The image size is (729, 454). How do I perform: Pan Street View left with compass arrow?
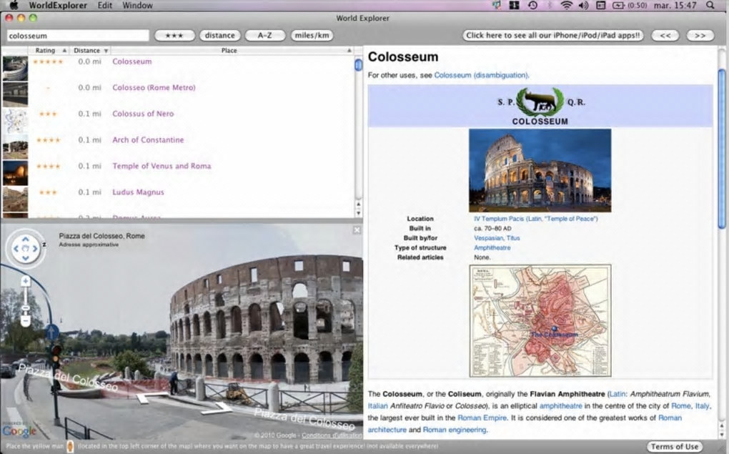pyautogui.click(x=16, y=248)
